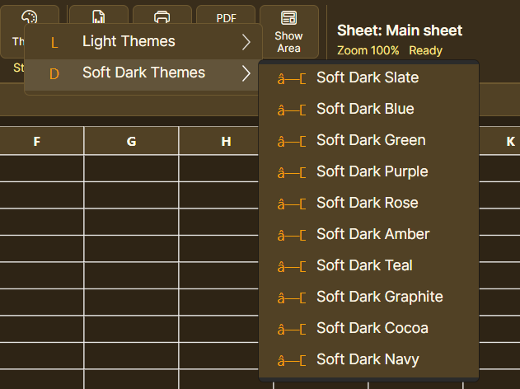Open the Light Themes submenu
Image resolution: width=520 pixels, height=389 pixels.
coord(143,42)
